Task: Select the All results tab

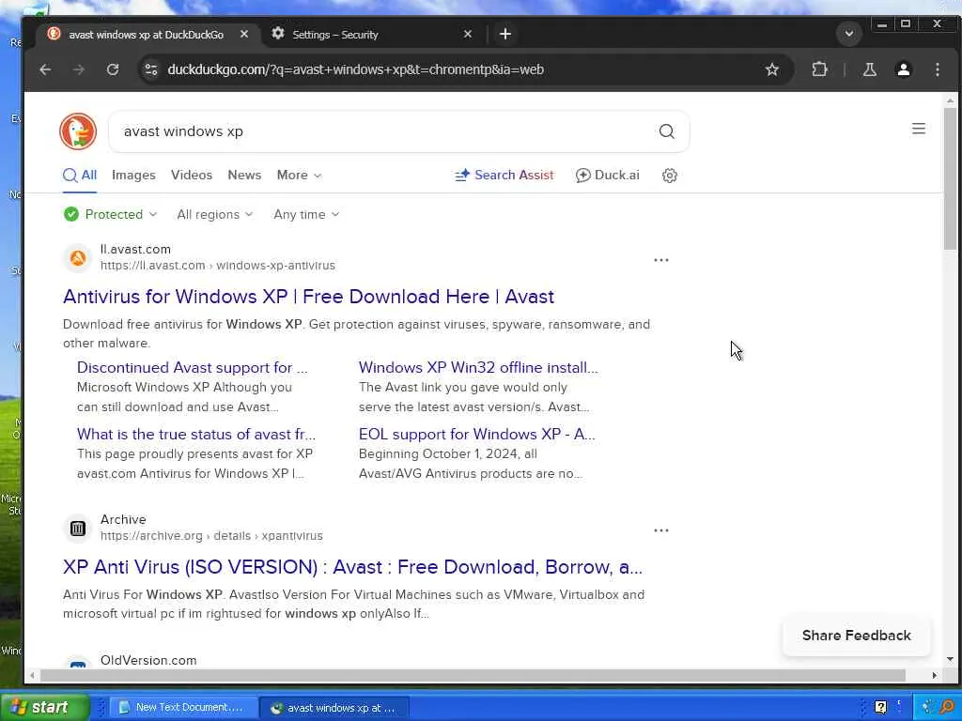Action: 80,176
